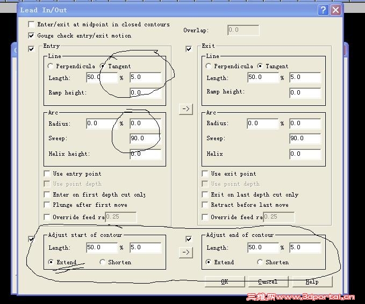Toggle Gouge check entry/exit motion
This screenshot has height=304, width=365.
pyautogui.click(x=31, y=35)
